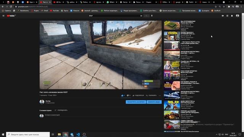The width and height of the screenshot is (244, 137).
Task: Show hidden system tray icons chevron
Action: coord(217,134)
